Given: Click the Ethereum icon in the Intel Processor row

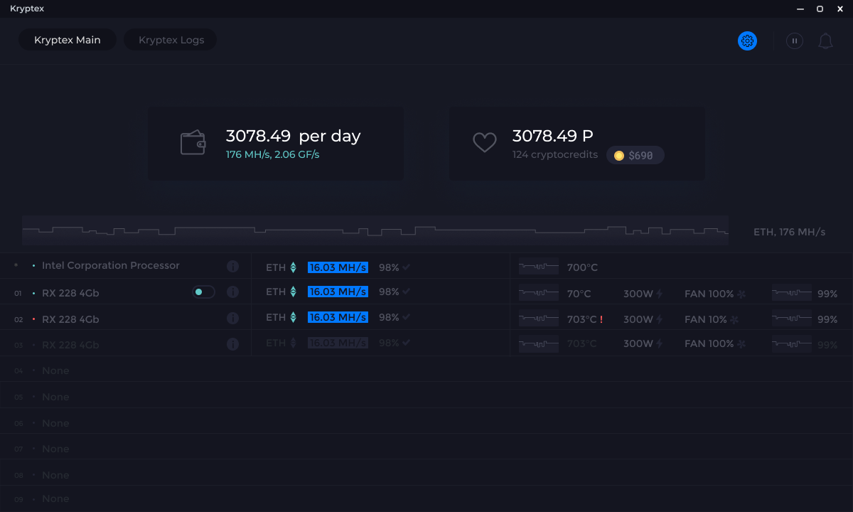Looking at the screenshot, I should [x=293, y=267].
